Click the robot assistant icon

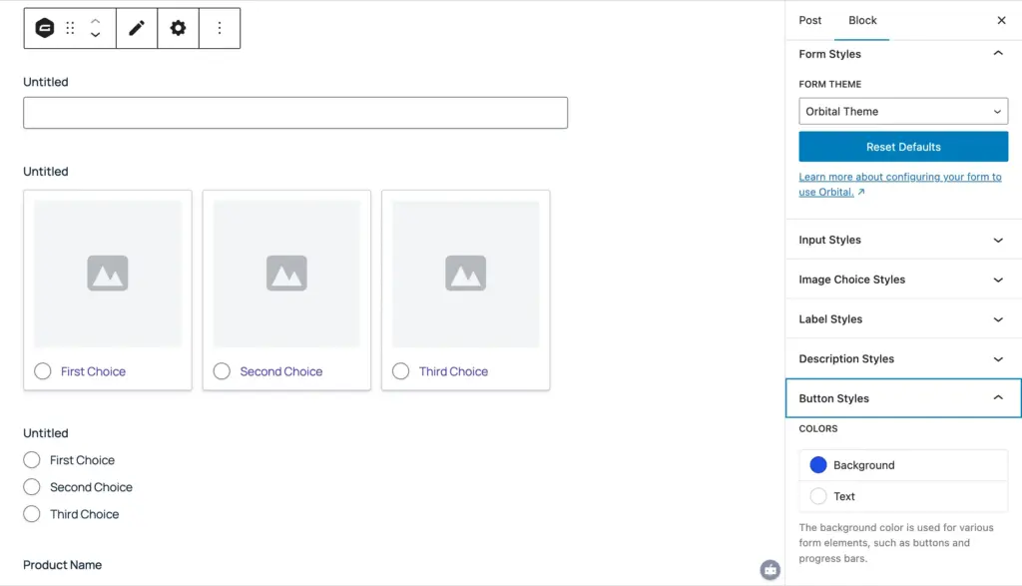769,569
